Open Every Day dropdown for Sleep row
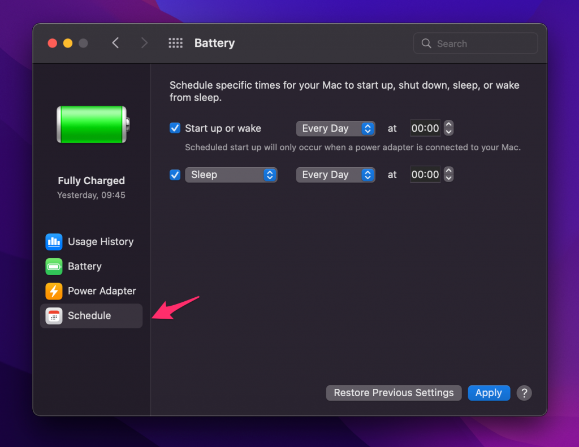 click(335, 175)
